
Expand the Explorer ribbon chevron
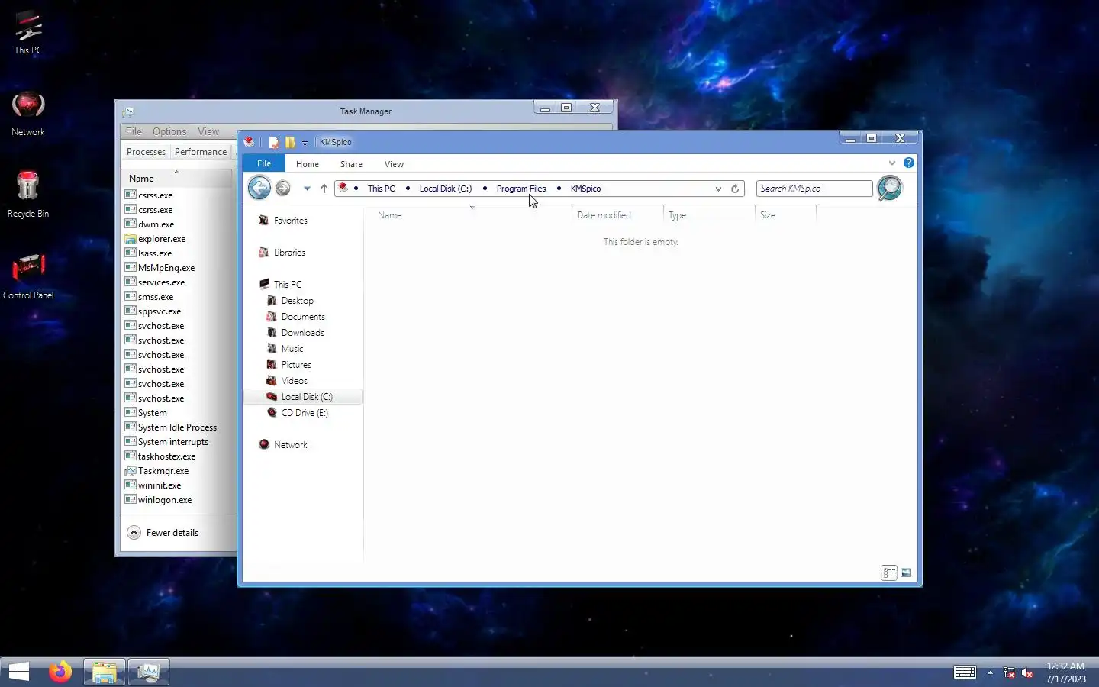[x=892, y=163]
